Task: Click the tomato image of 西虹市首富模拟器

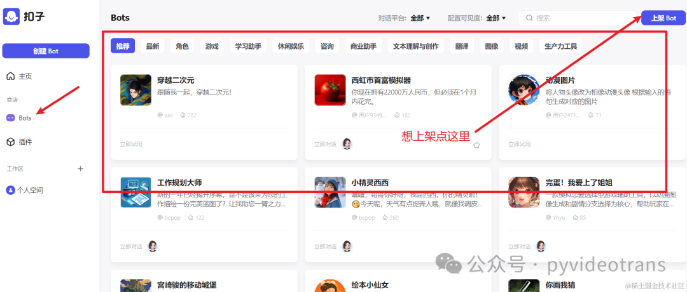Action: pyautogui.click(x=330, y=90)
